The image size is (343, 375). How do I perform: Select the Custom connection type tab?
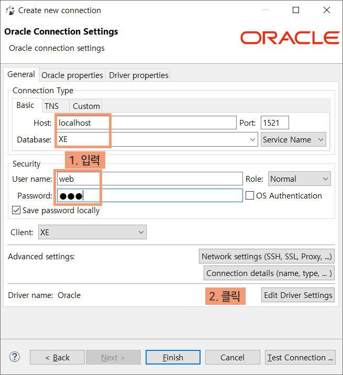(x=86, y=106)
